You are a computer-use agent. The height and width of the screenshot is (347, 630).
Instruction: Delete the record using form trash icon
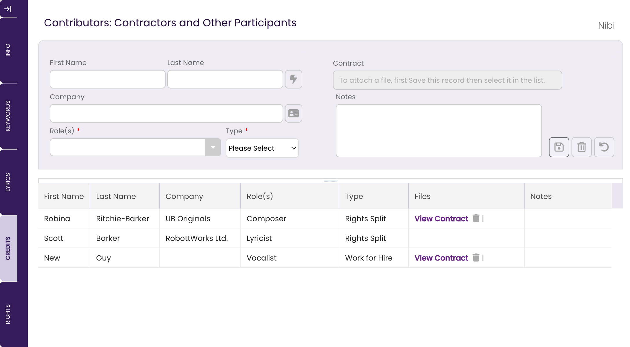coord(582,147)
